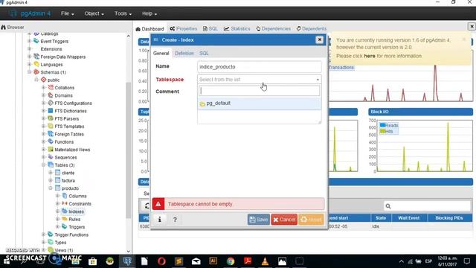Open Adobe Illustrator from the taskbar
This screenshot has height=268, width=476.
pyautogui.click(x=213, y=261)
